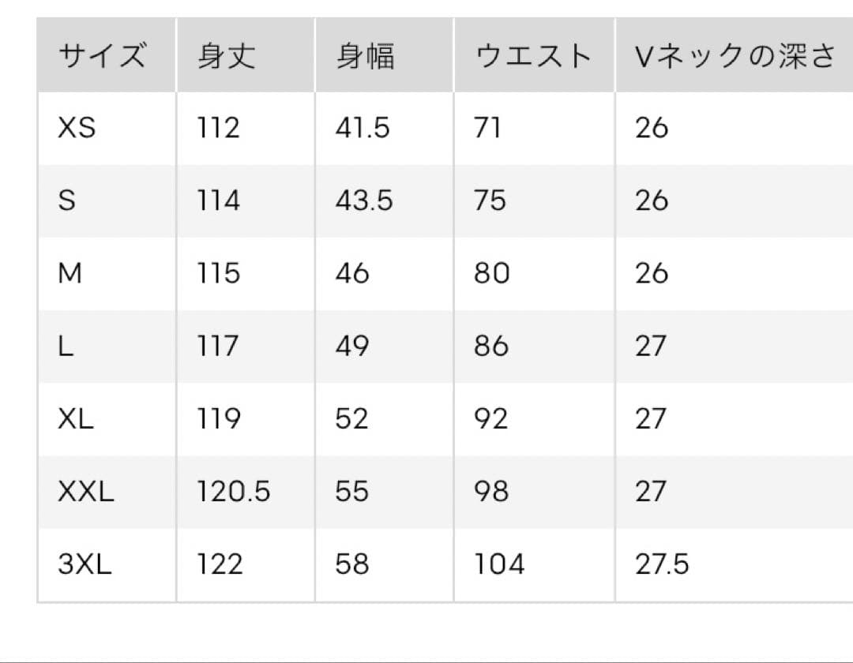
Task: Click the ウエスト column header
Action: (x=532, y=55)
